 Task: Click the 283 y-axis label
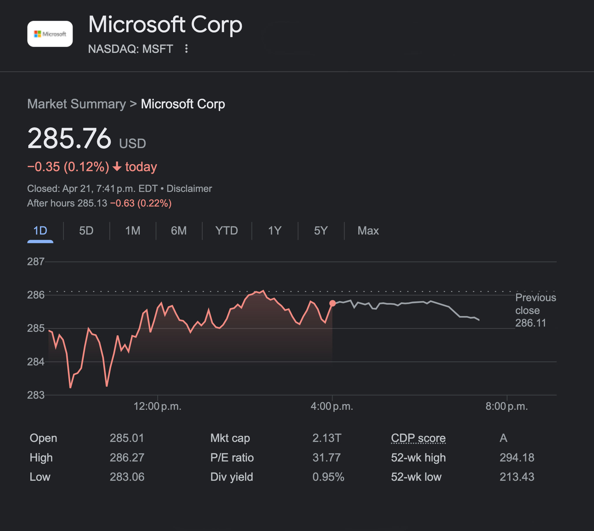(36, 395)
